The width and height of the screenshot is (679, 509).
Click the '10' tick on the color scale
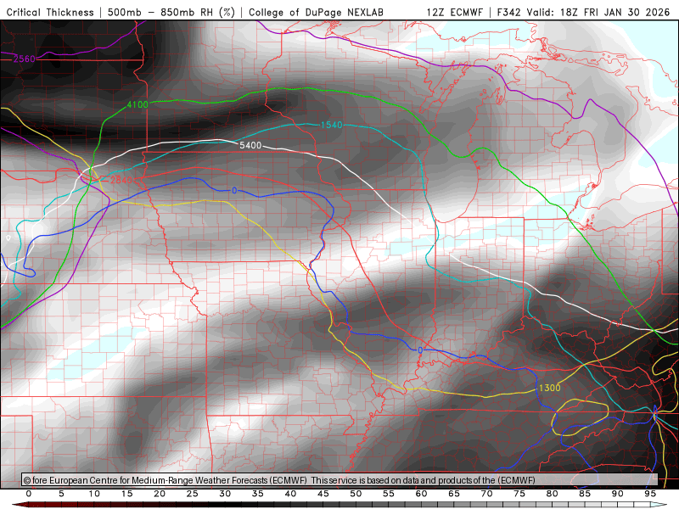[x=94, y=494]
